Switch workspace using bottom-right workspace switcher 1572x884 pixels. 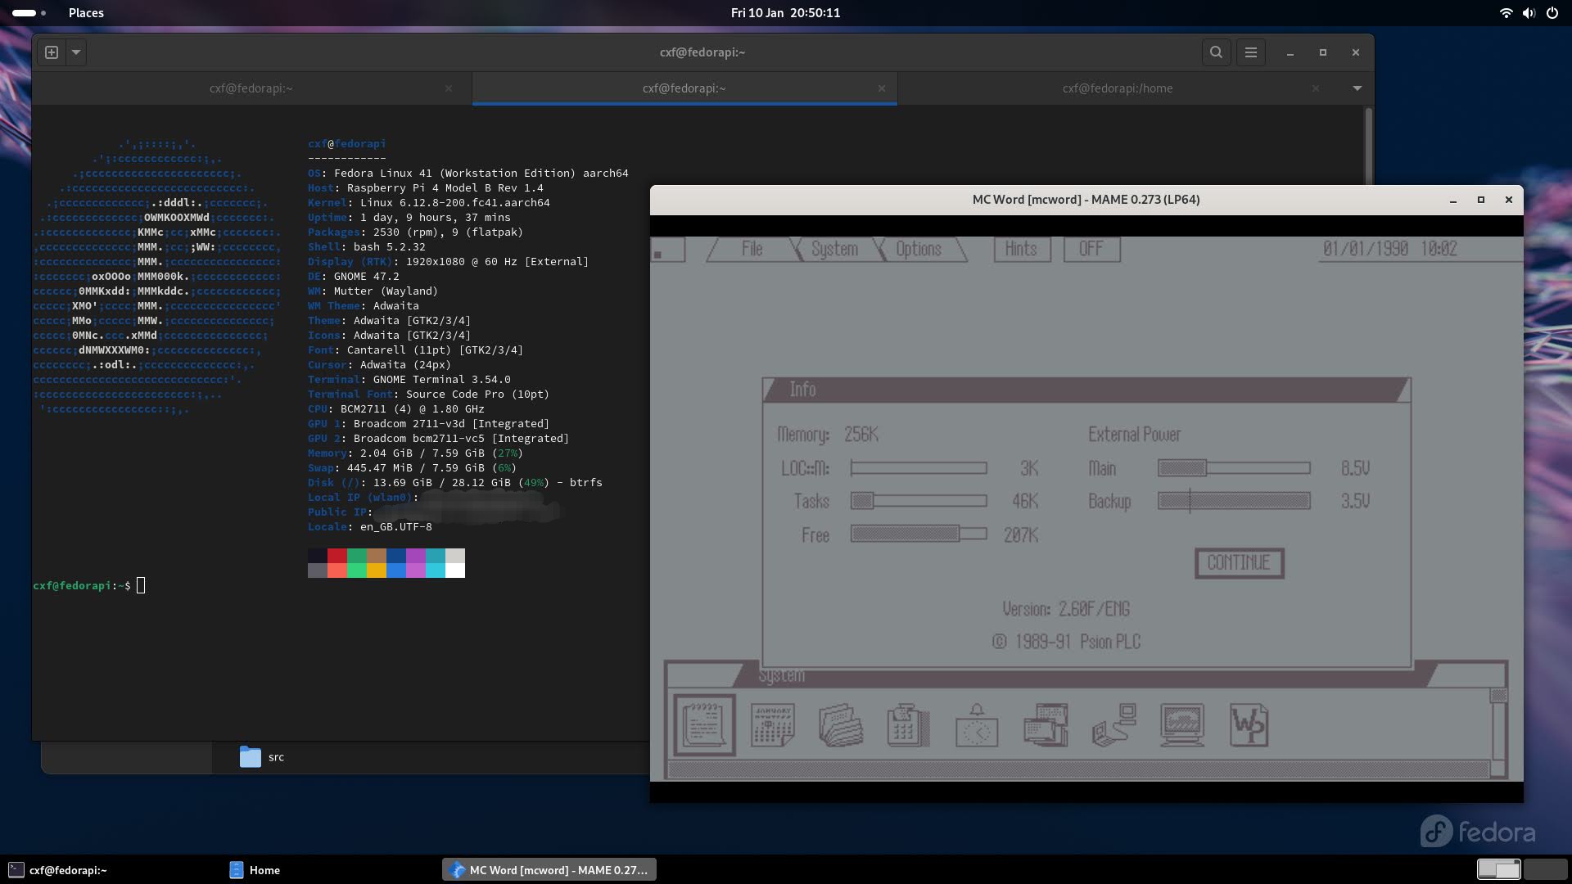(1544, 869)
